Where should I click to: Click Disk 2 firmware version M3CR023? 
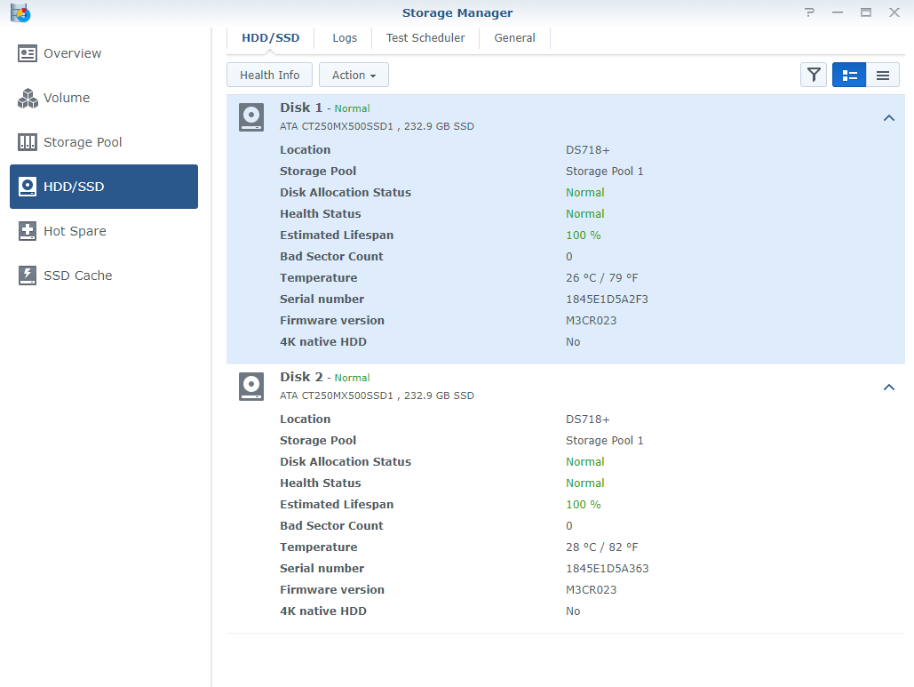(x=591, y=590)
